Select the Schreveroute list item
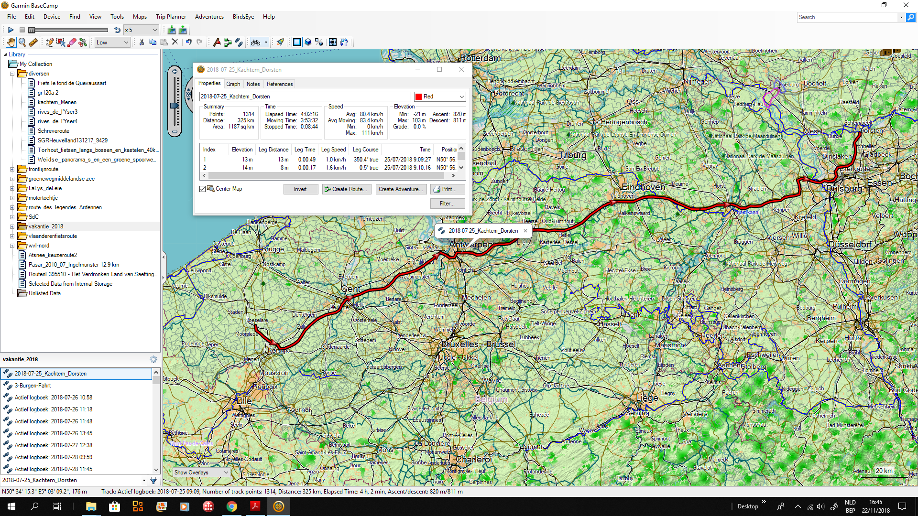 [54, 131]
